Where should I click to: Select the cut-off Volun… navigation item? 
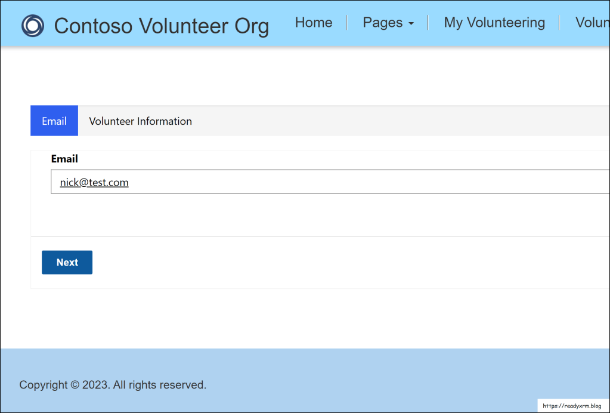(592, 23)
